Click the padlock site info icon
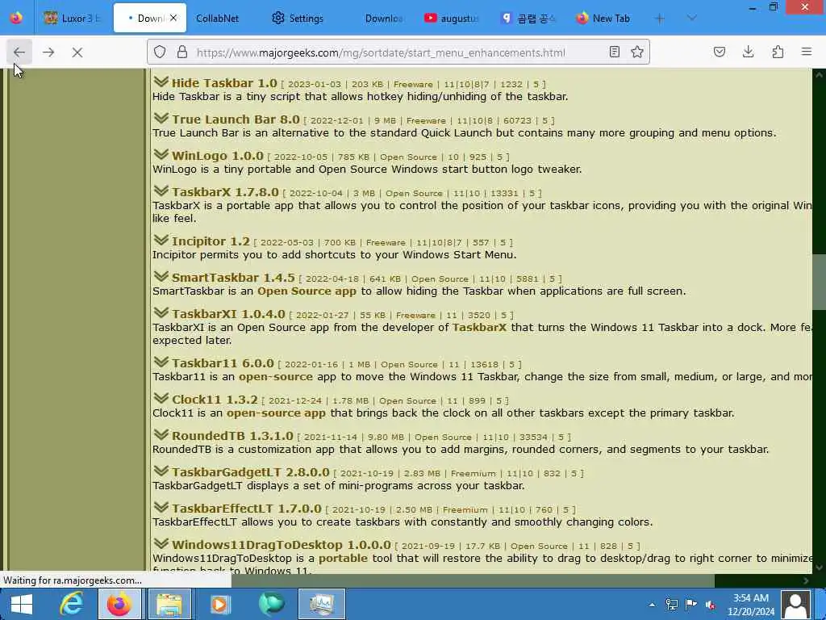The image size is (826, 620). [182, 52]
